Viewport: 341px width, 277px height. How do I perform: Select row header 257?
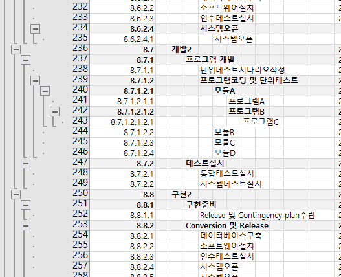(80, 267)
